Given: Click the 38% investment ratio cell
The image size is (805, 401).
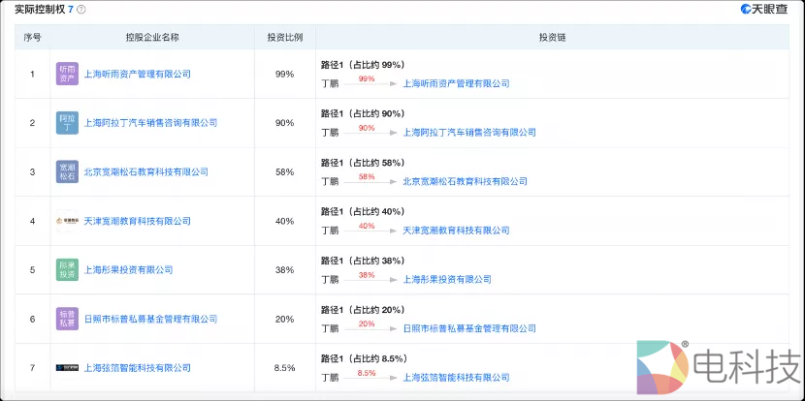Looking at the screenshot, I should pos(285,269).
